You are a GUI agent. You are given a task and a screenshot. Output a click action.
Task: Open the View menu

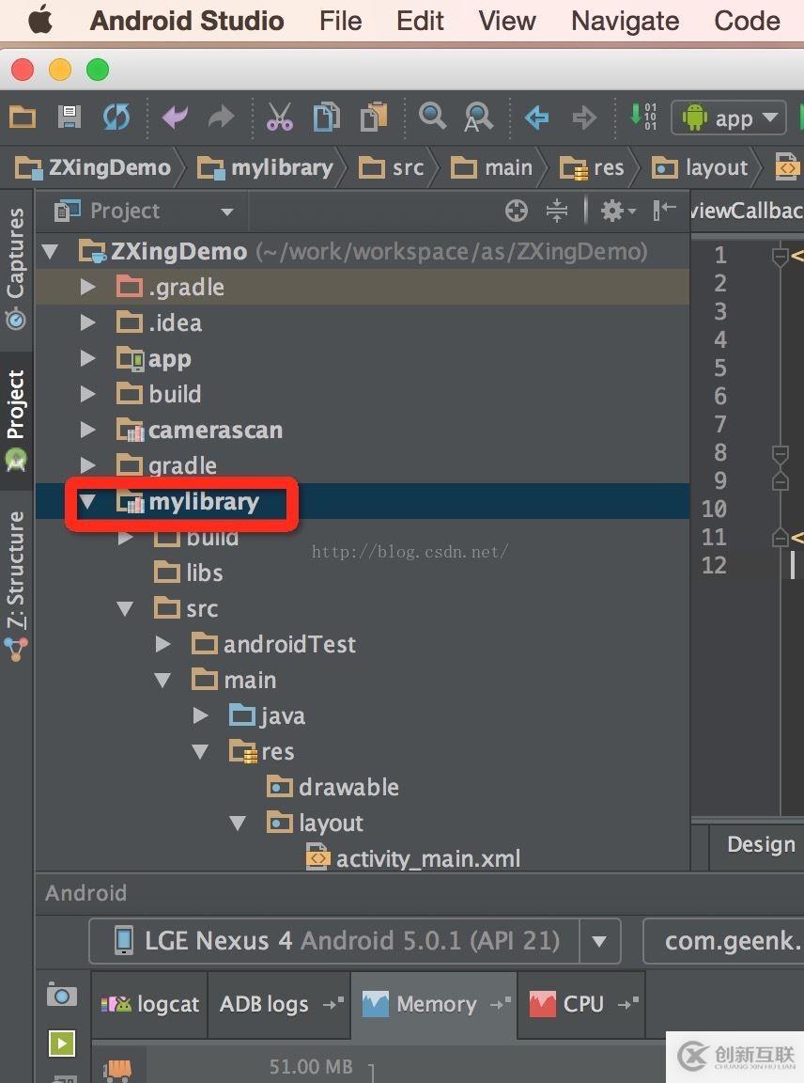(x=506, y=21)
